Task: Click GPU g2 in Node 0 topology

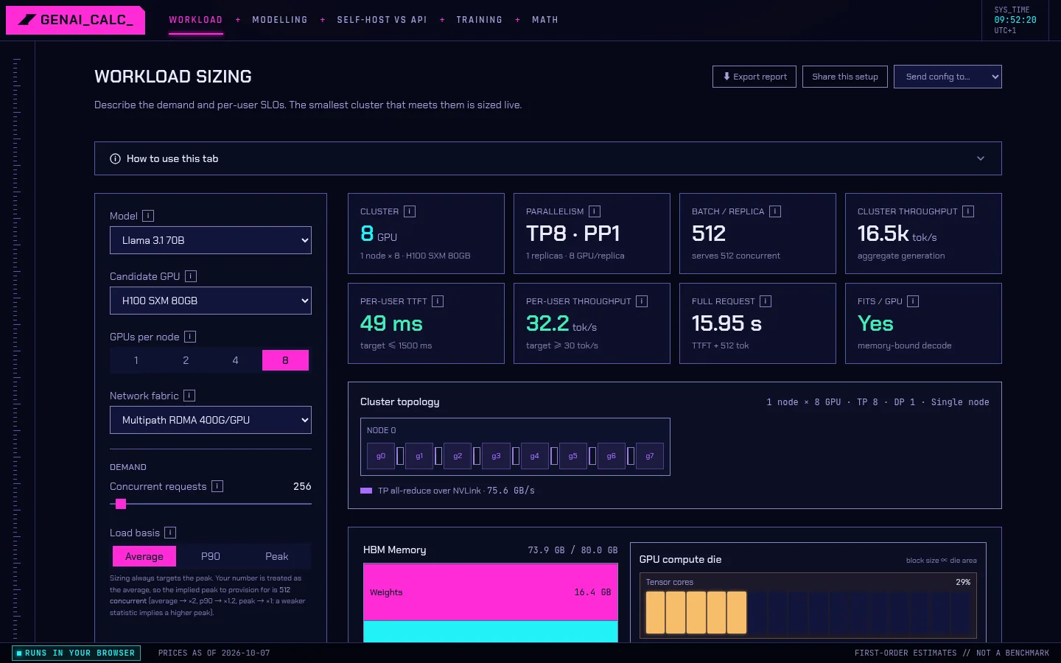Action: 458,456
